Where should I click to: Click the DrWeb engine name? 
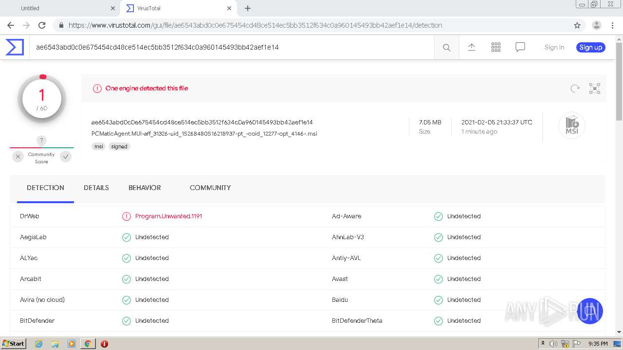[30, 216]
